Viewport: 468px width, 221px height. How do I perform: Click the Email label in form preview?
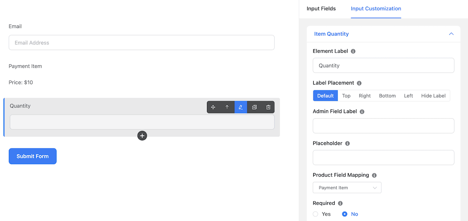click(15, 27)
